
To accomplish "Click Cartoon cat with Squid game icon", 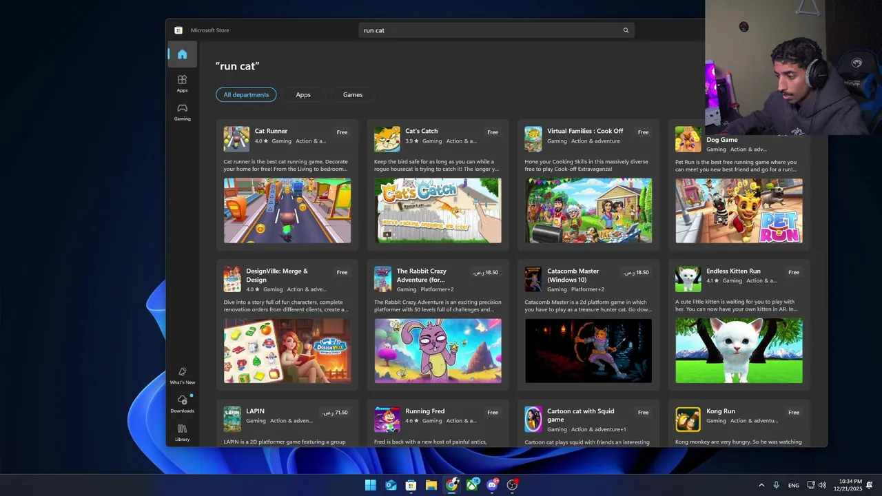I will [533, 419].
